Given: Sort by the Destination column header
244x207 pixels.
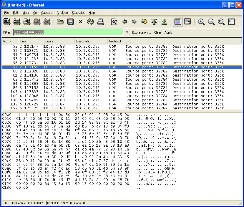Looking at the screenshot, I should point(91,41).
